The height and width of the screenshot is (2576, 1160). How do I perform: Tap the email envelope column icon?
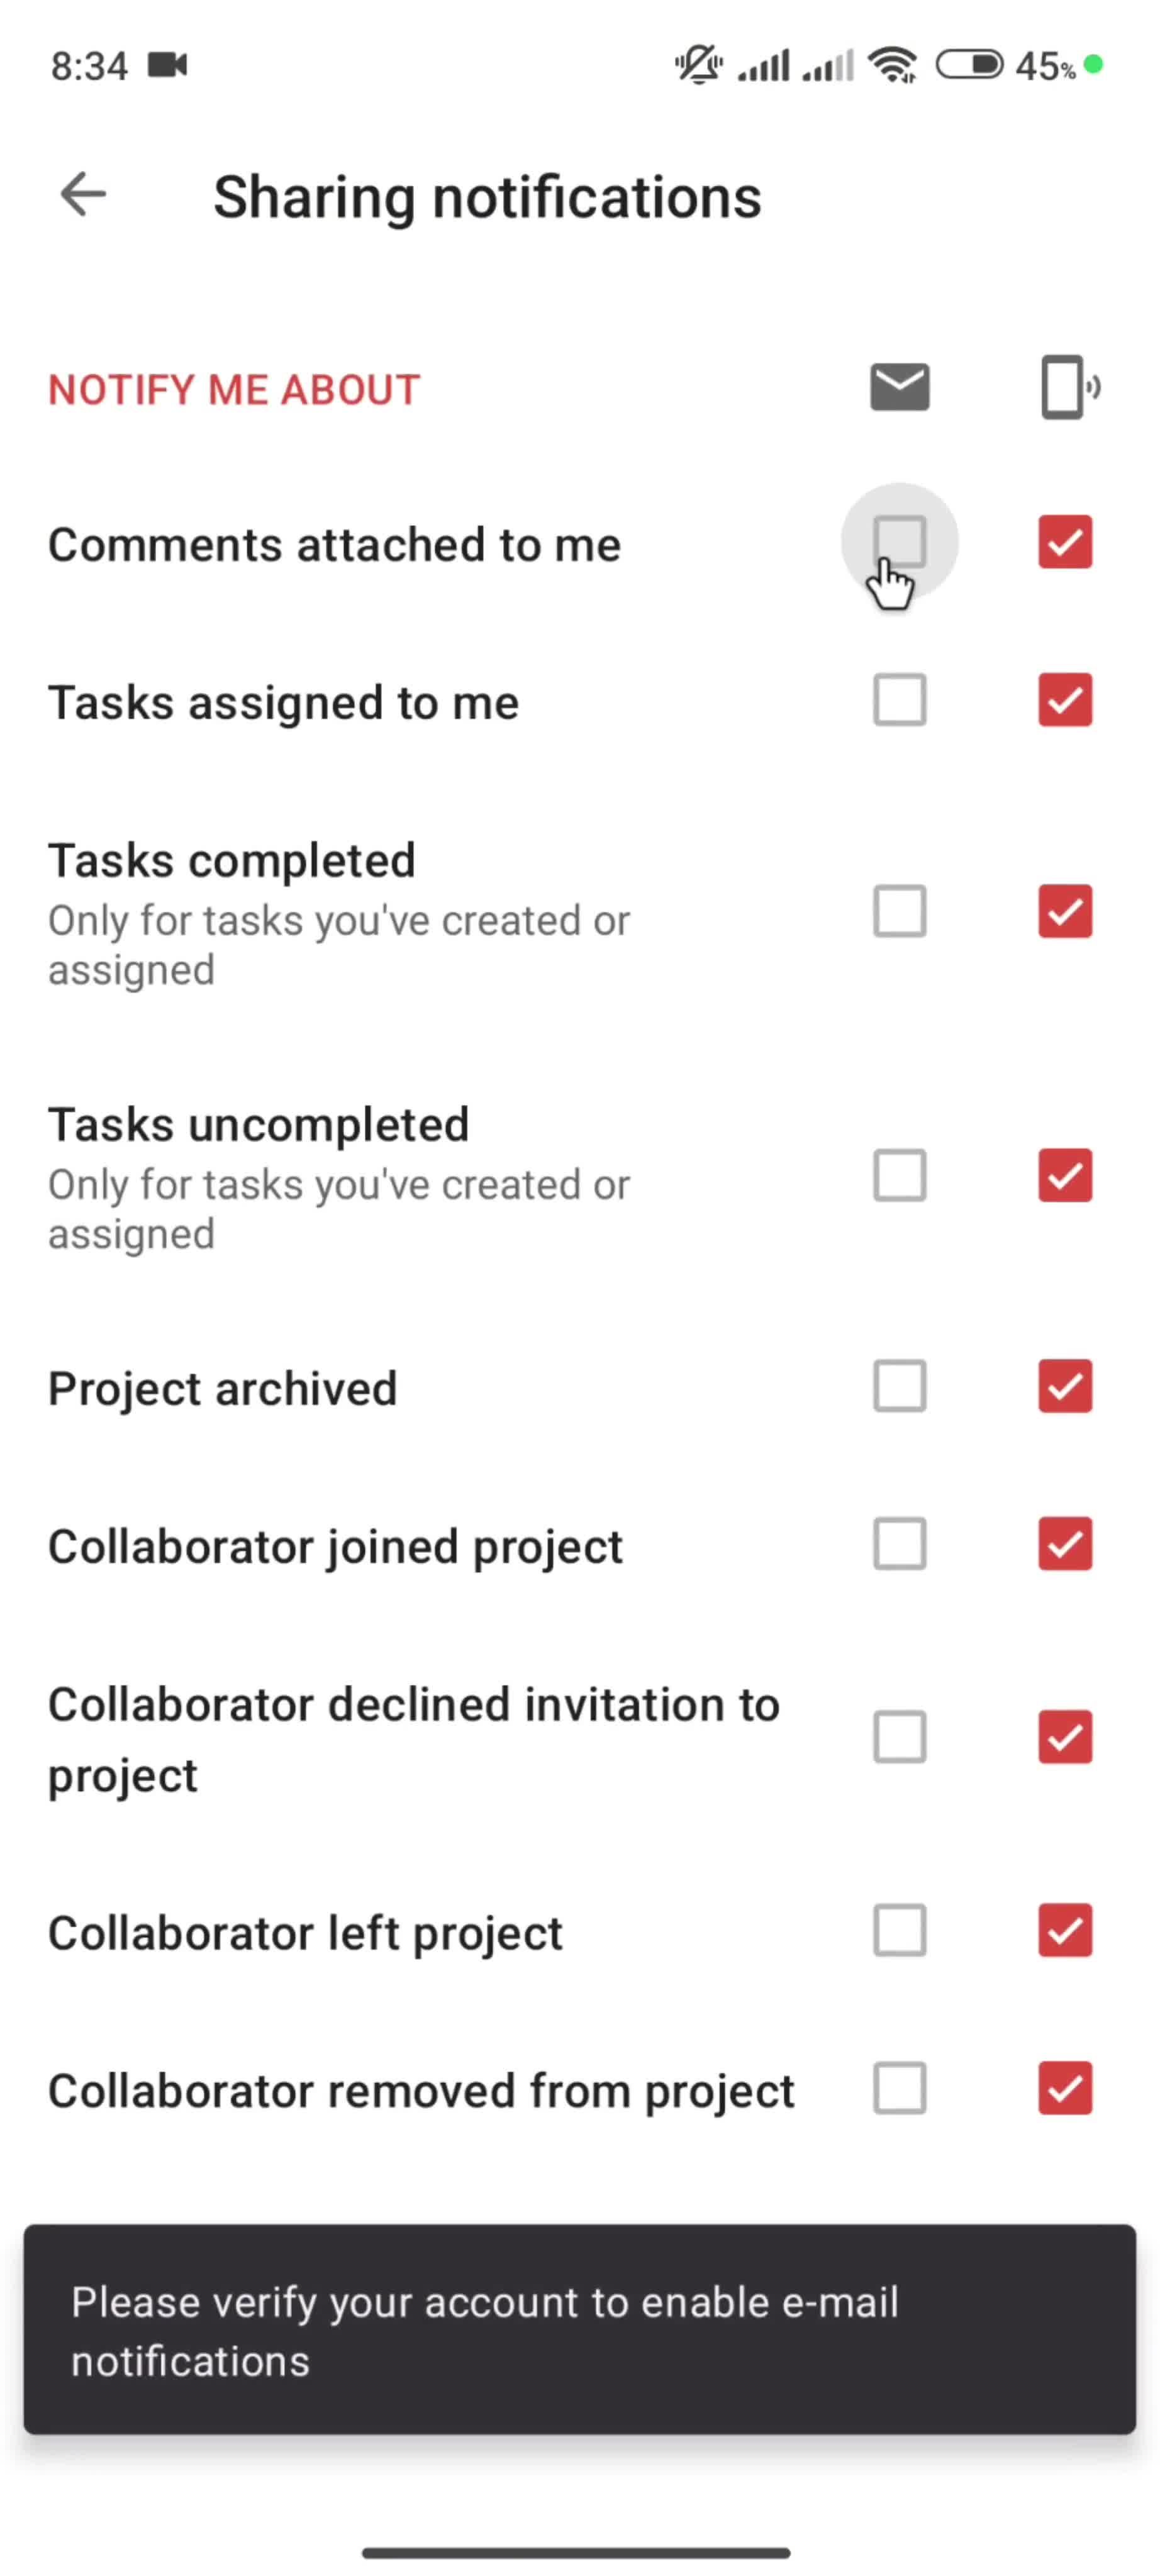pyautogui.click(x=899, y=387)
